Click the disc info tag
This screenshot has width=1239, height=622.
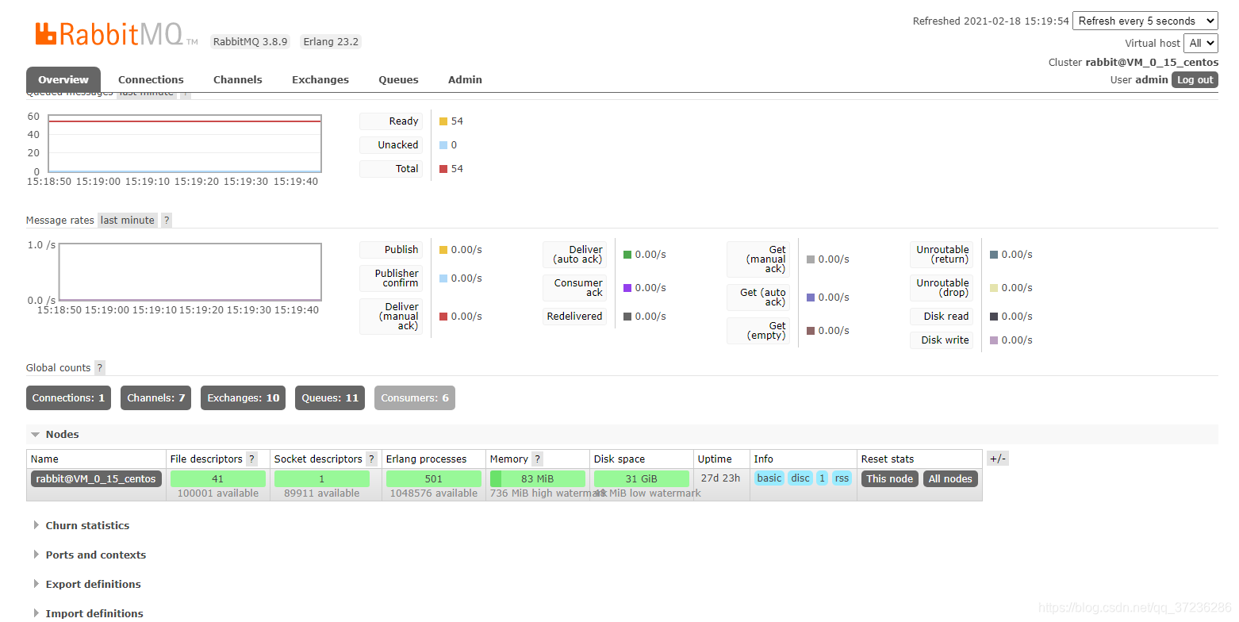tap(801, 478)
